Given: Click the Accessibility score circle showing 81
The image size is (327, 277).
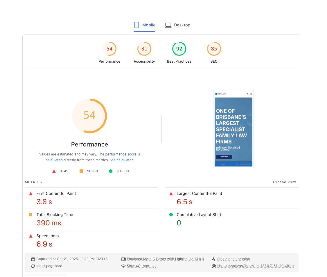Looking at the screenshot, I should [x=144, y=49].
